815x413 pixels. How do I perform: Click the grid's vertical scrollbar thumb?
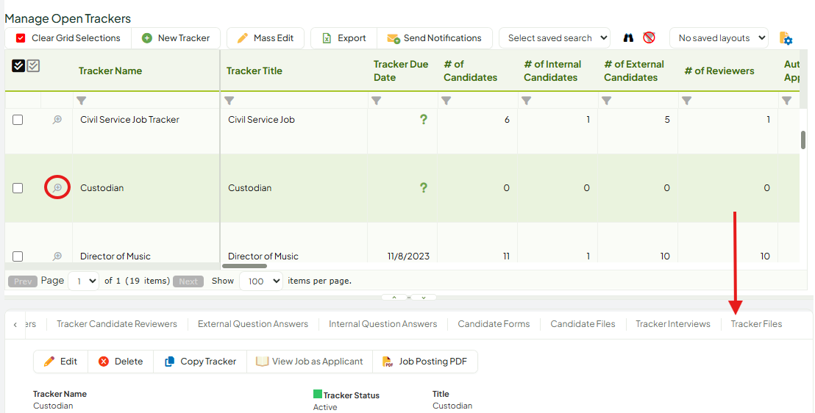pyautogui.click(x=803, y=140)
